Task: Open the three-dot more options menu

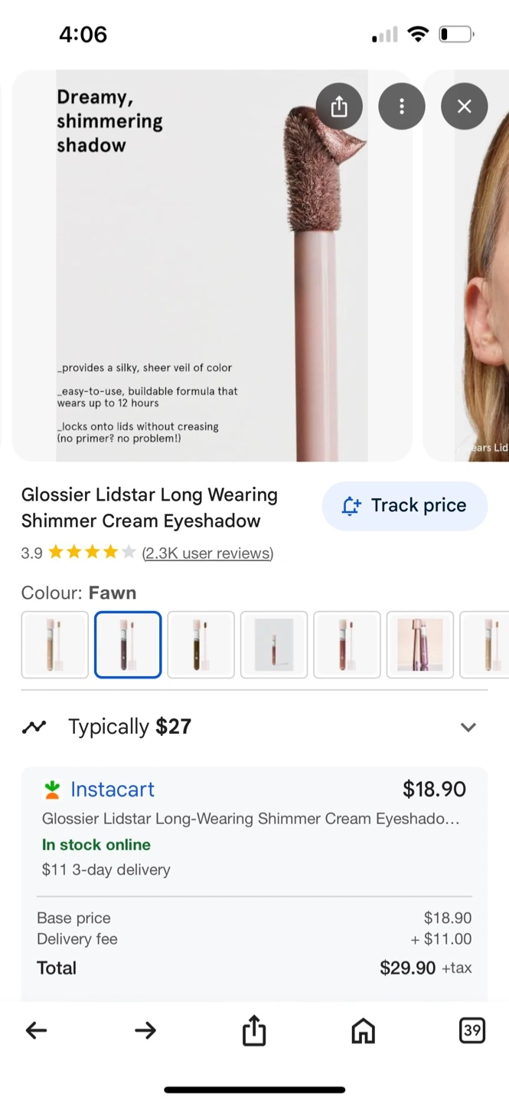Action: click(402, 107)
